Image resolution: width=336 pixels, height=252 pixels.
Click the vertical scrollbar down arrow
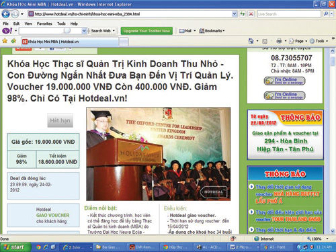point(333,230)
